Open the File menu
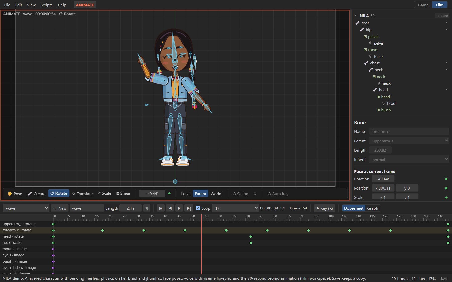 point(7,5)
